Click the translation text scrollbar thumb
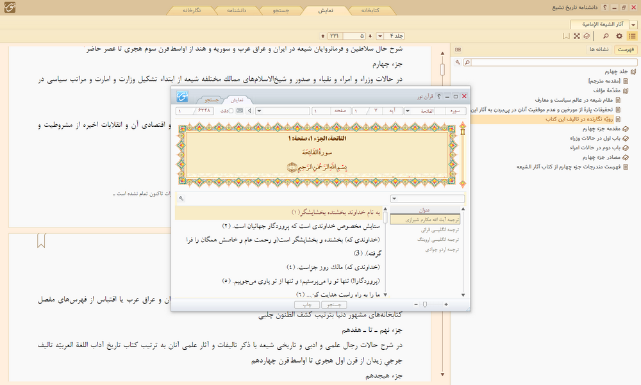The image size is (641, 385). (x=385, y=218)
